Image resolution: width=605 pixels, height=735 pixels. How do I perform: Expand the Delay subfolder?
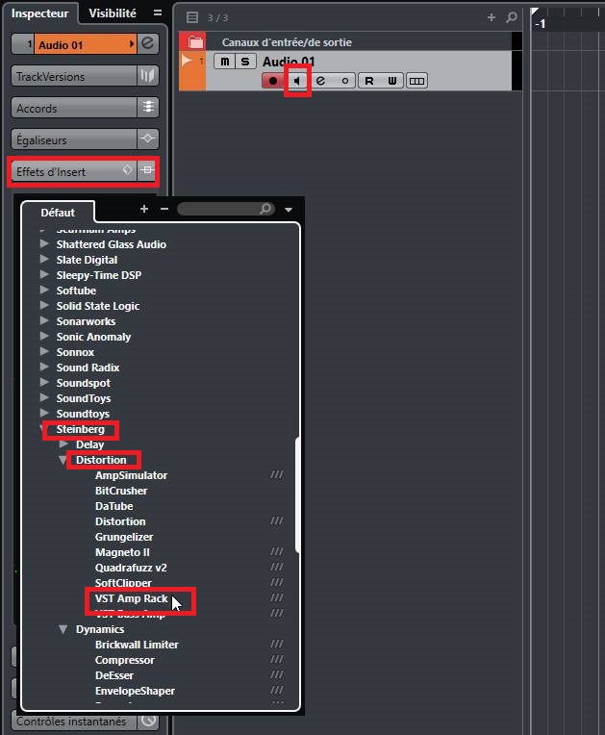tap(63, 444)
